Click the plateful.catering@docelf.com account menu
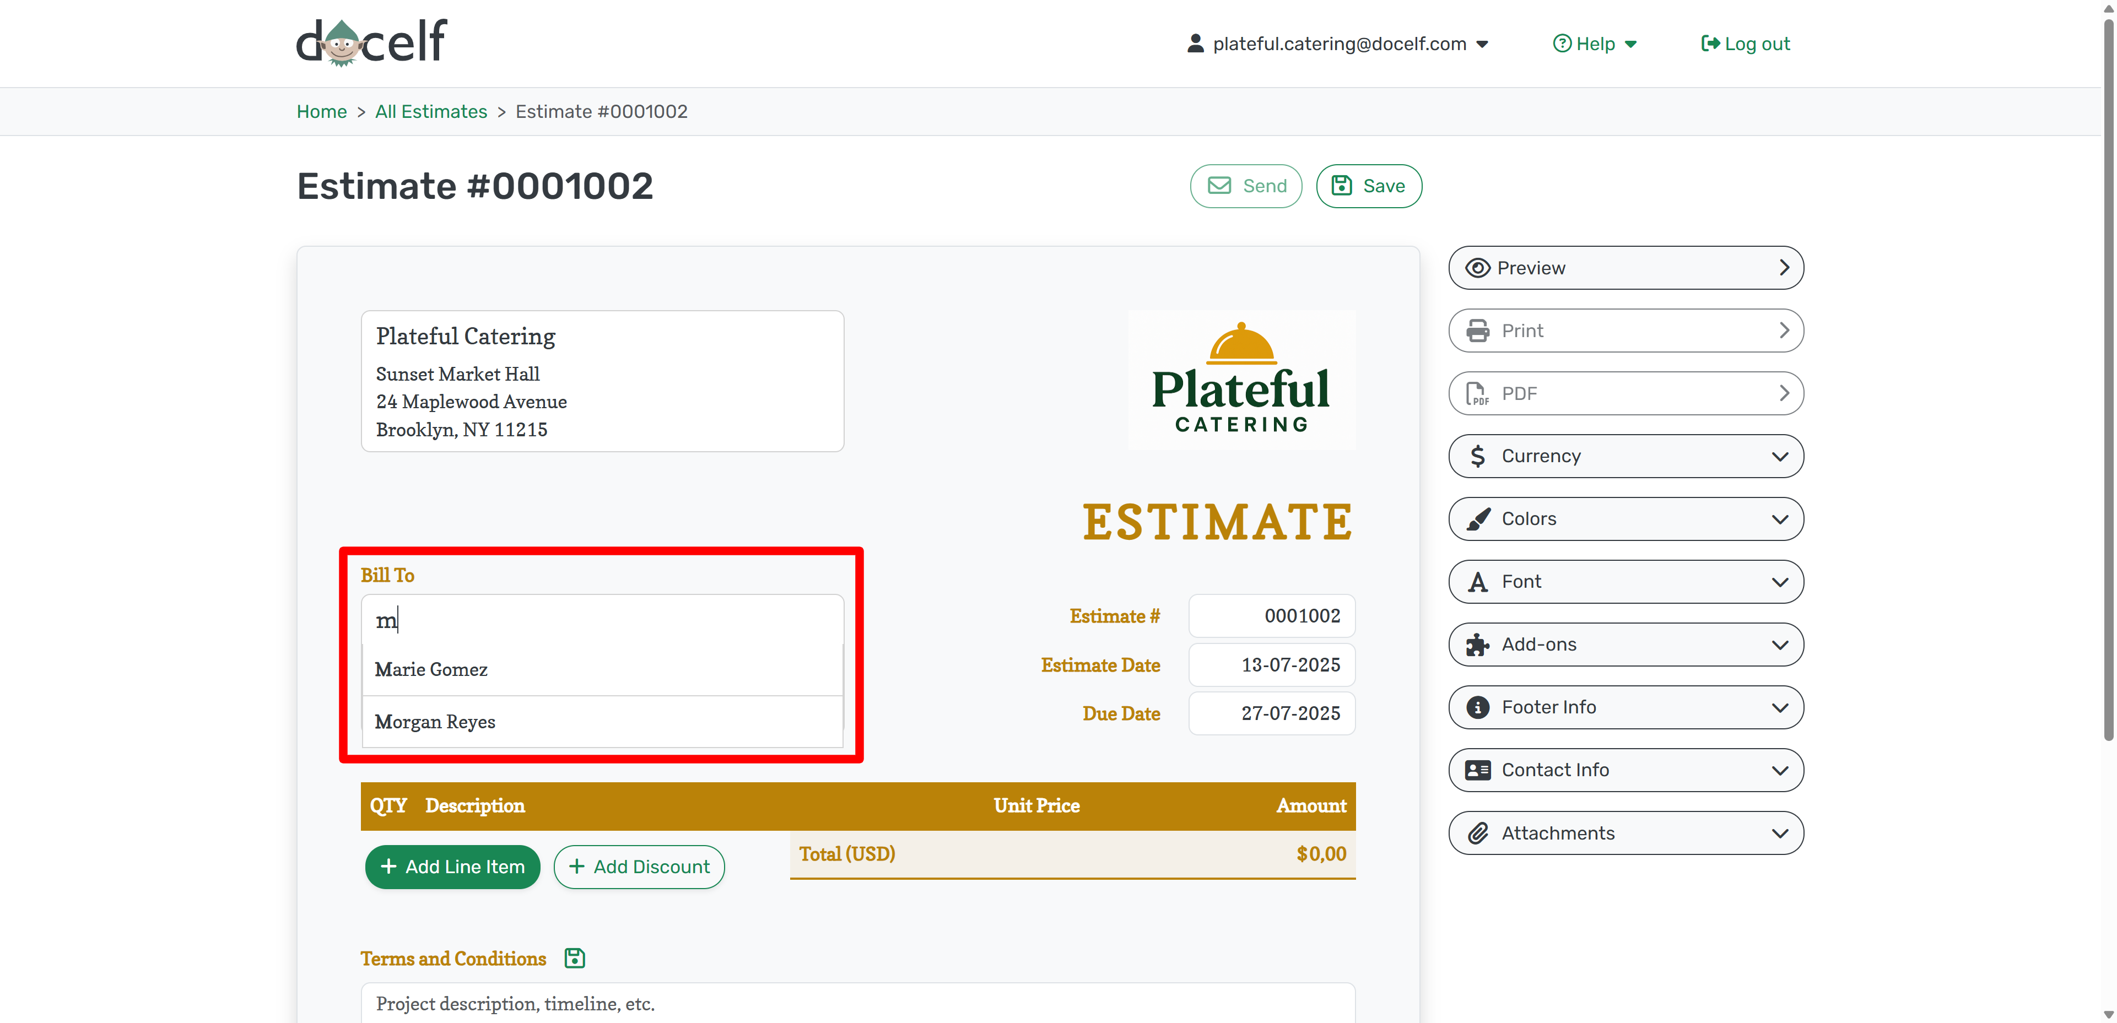Screen dimensions: 2117x1023 click(x=1338, y=44)
